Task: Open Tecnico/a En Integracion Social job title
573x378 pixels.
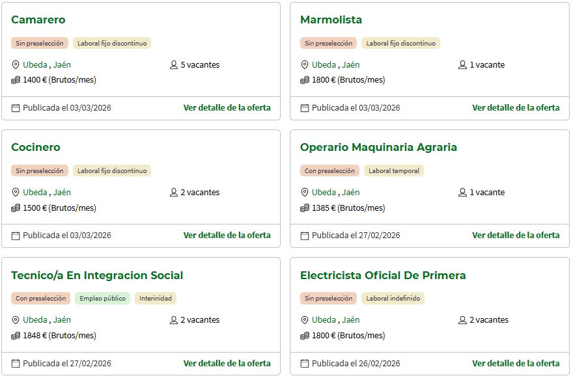Action: click(x=97, y=275)
